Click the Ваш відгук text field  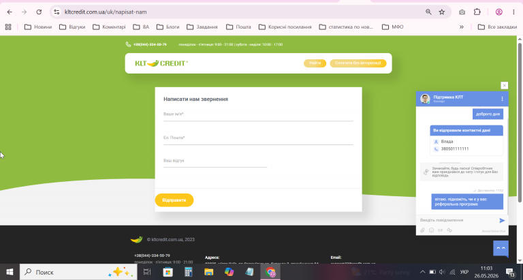[215, 161]
